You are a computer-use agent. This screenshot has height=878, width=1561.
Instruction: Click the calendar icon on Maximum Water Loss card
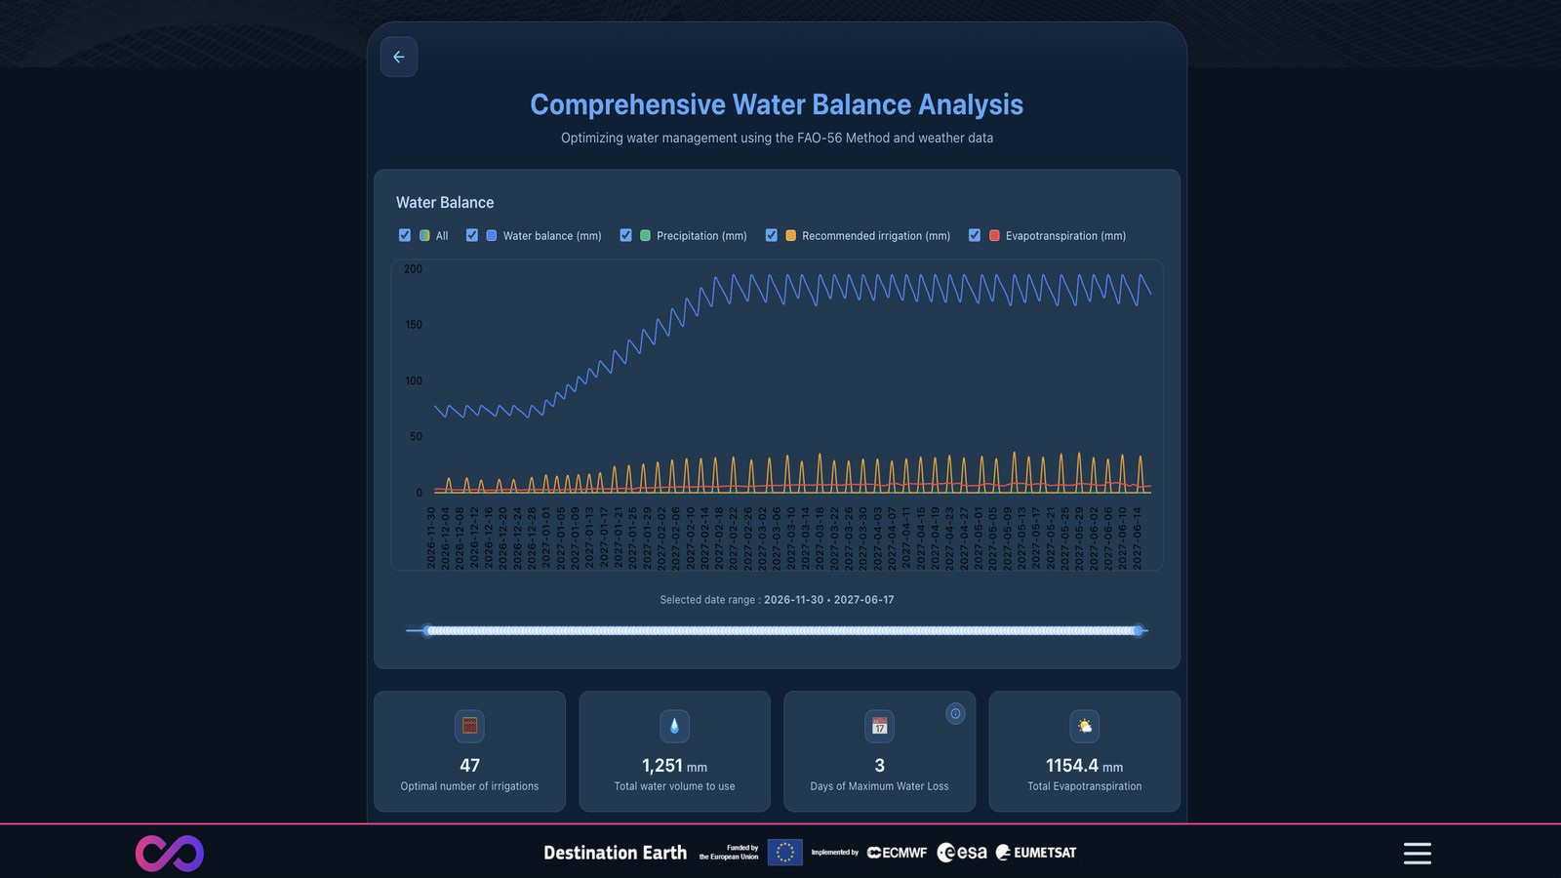(x=879, y=726)
